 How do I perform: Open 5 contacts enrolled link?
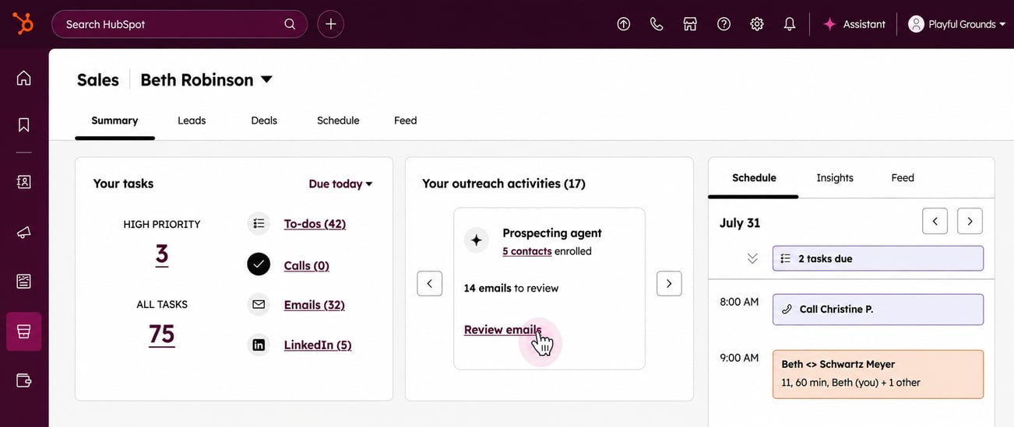click(x=527, y=251)
